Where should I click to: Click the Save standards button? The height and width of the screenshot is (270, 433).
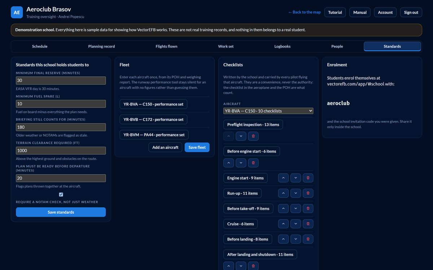click(x=61, y=212)
